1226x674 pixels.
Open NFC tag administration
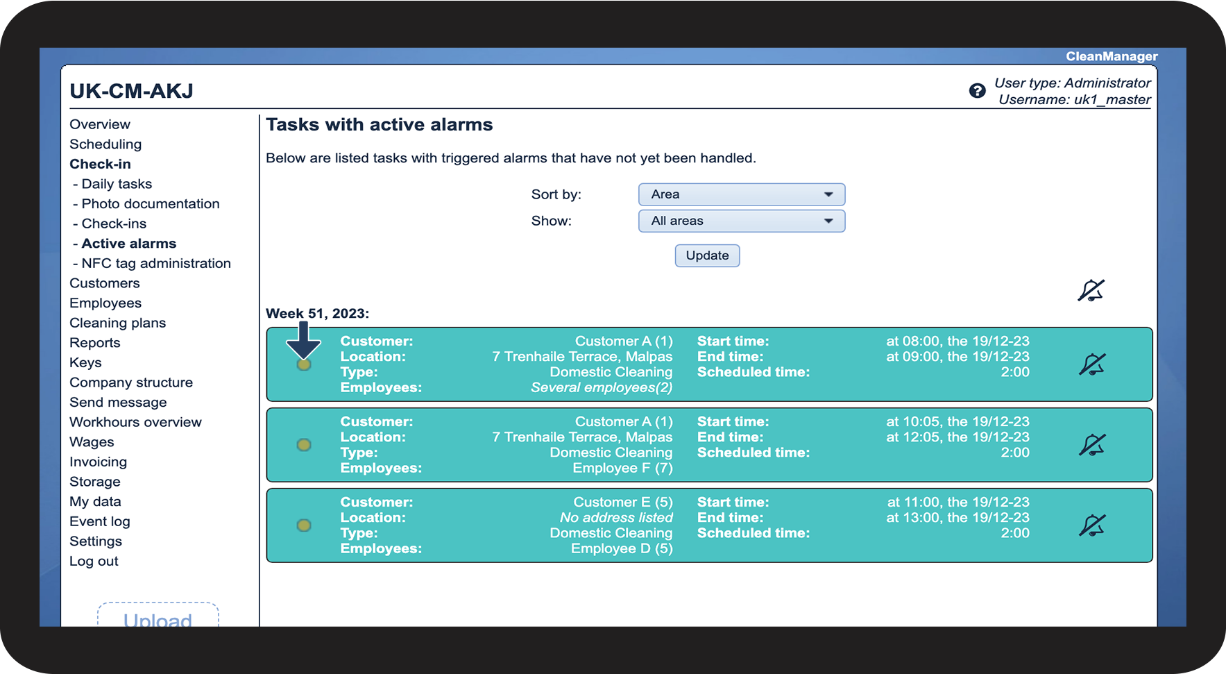(x=156, y=264)
